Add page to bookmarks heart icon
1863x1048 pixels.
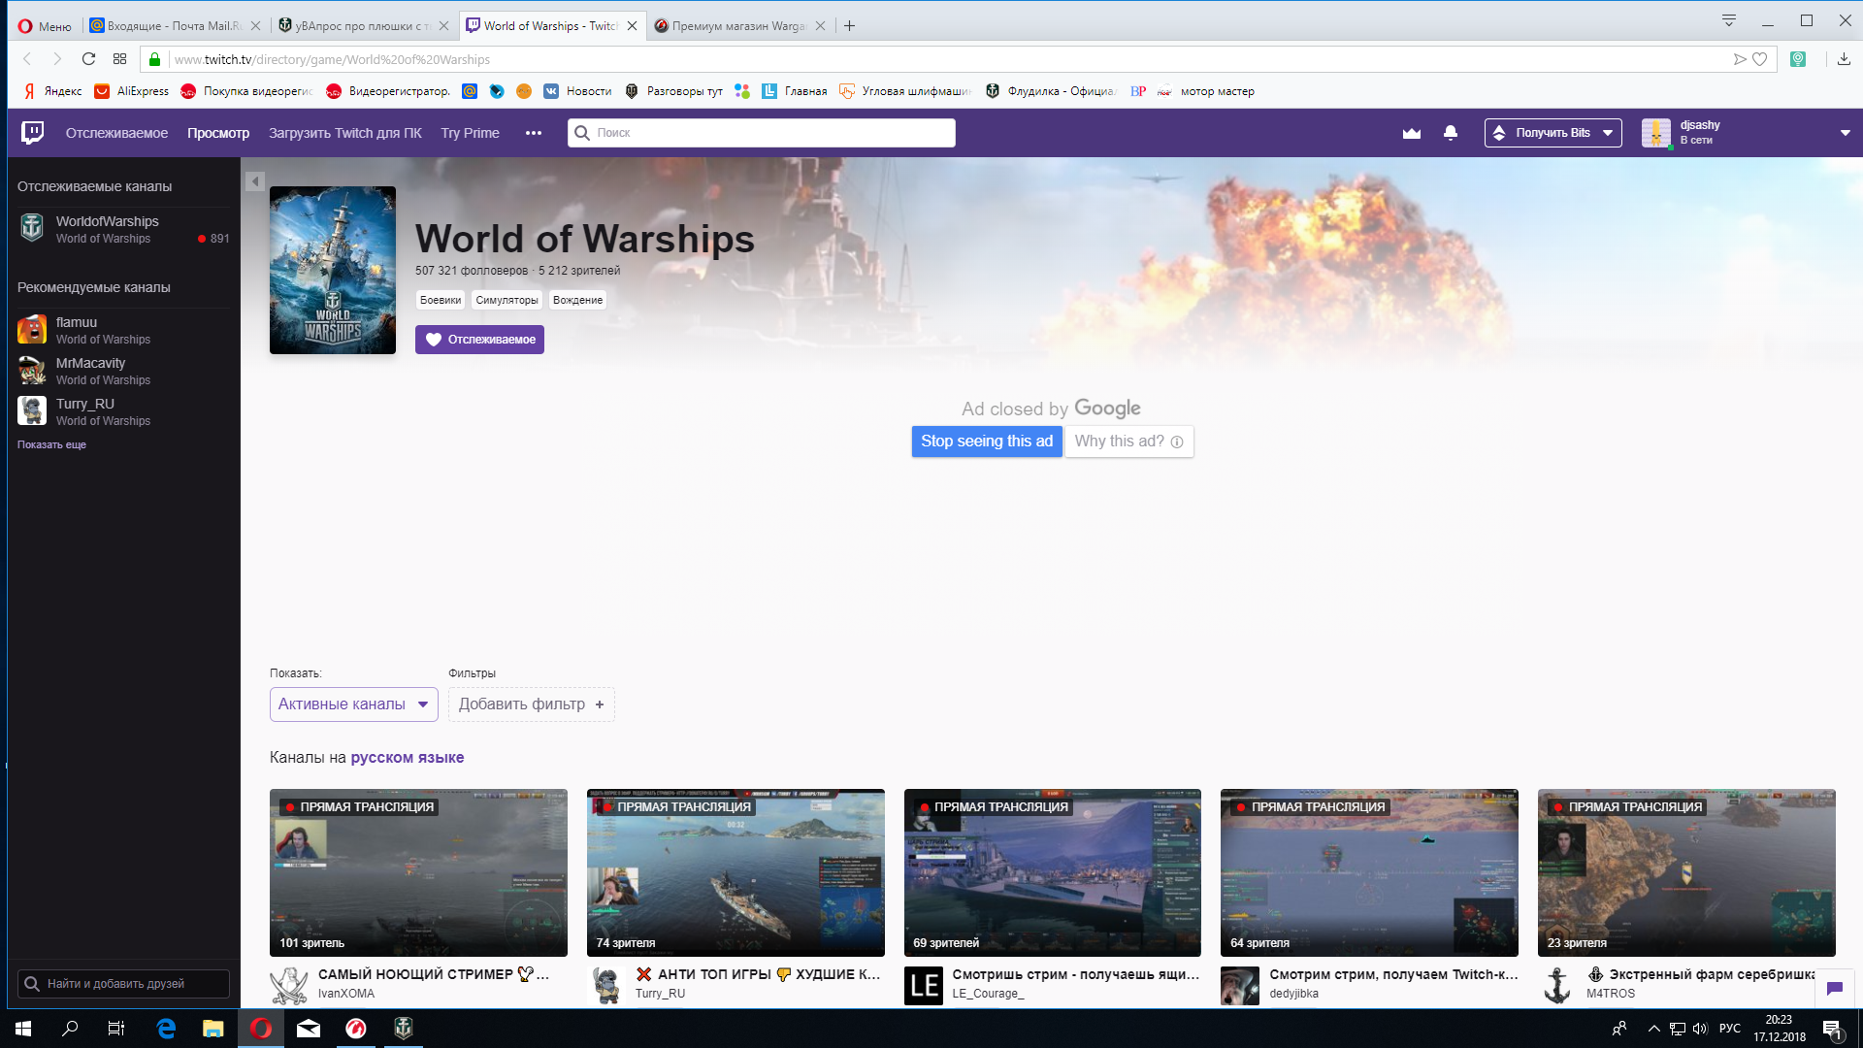point(1760,59)
